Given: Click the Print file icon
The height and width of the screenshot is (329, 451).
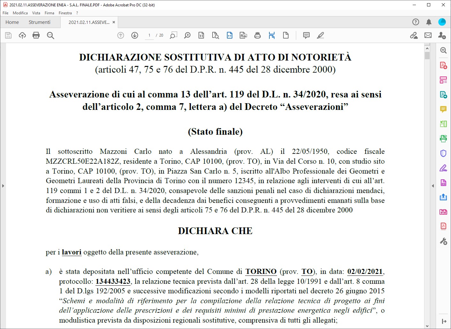Looking at the screenshot, I should pyautogui.click(x=36, y=35).
